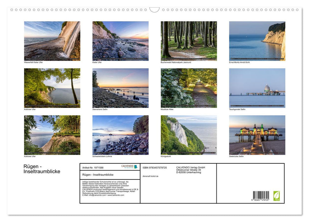Select the Königsstuhl chalk cliff photo
The height and width of the screenshot is (222, 309).
pyautogui.click(x=189, y=135)
